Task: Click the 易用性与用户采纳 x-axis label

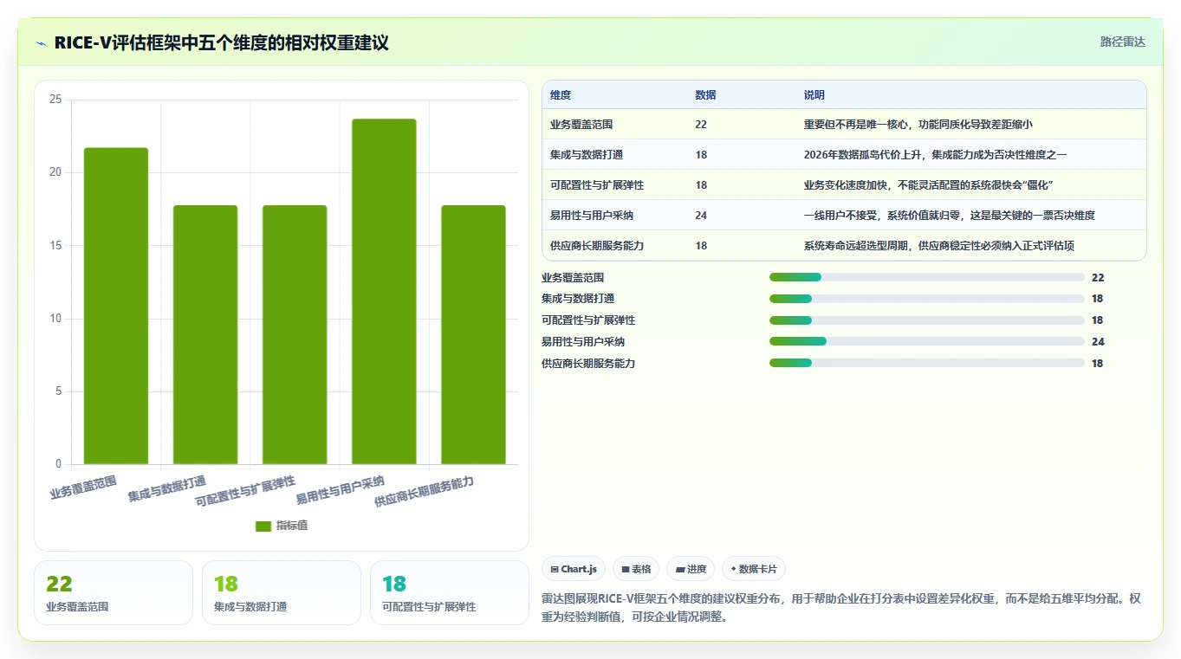Action: (341, 490)
